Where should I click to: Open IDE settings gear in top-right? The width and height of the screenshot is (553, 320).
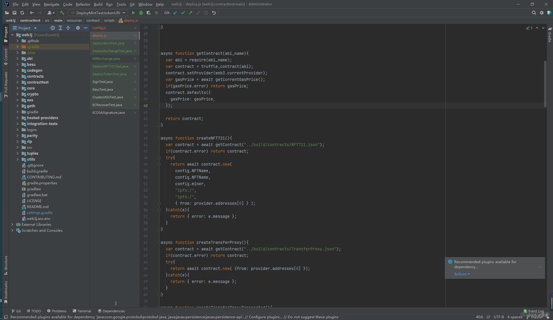tap(542, 13)
